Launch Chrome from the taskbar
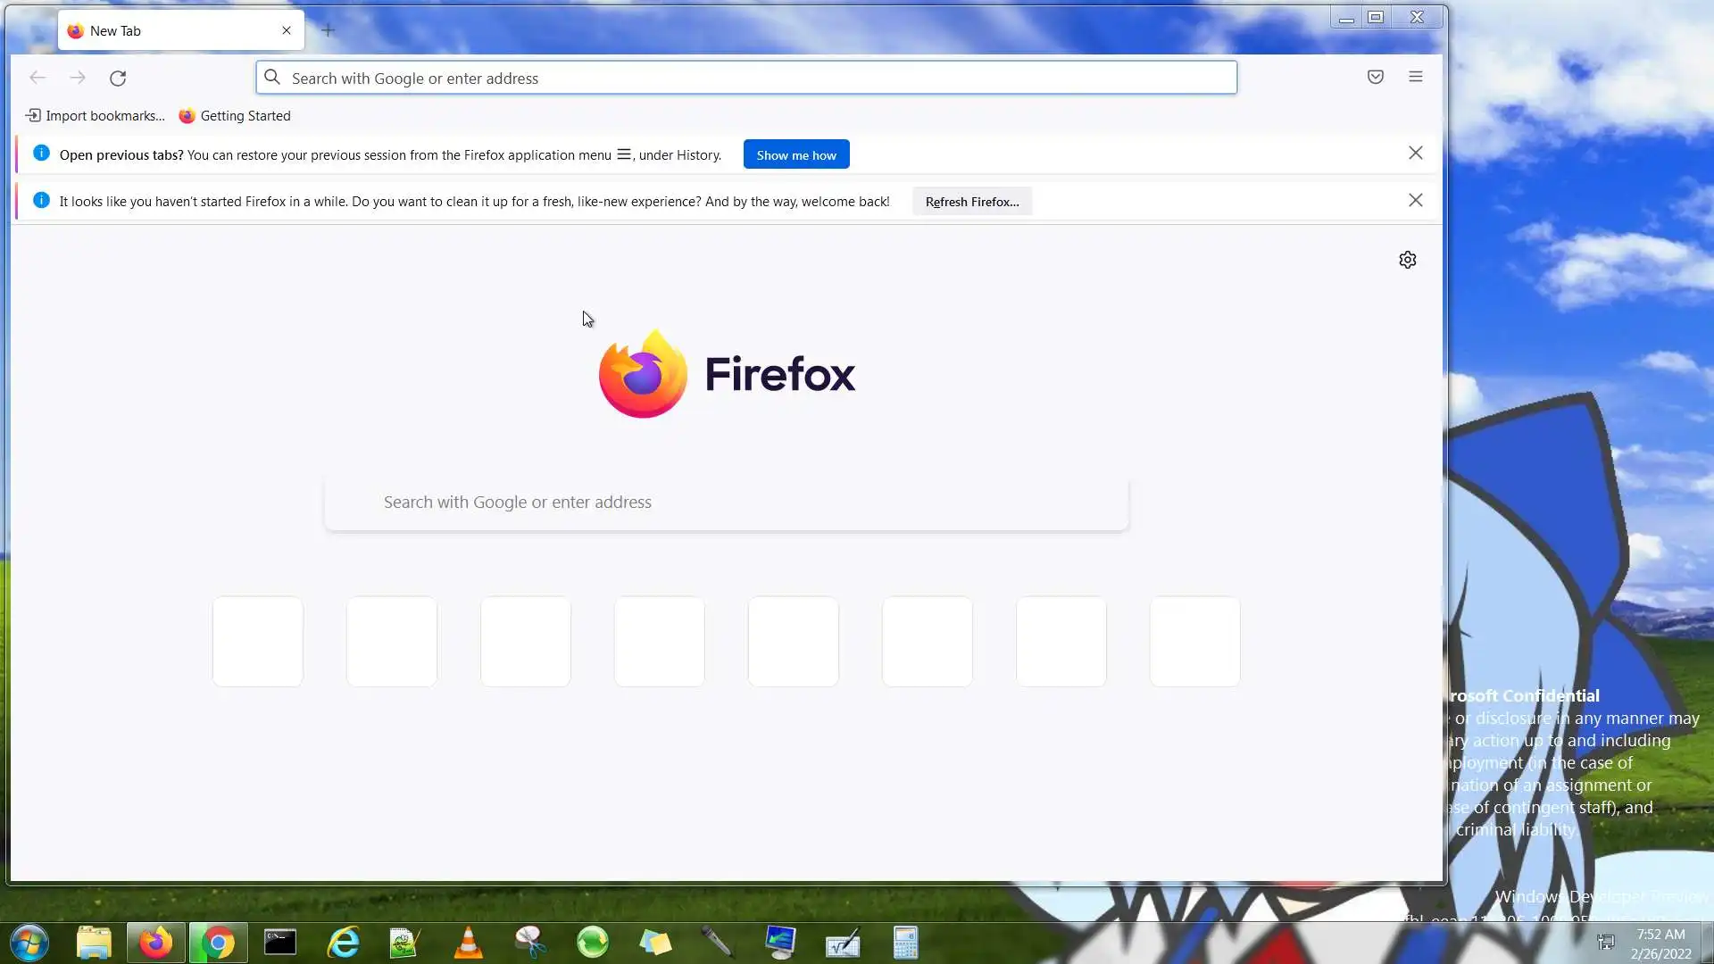 tap(218, 943)
